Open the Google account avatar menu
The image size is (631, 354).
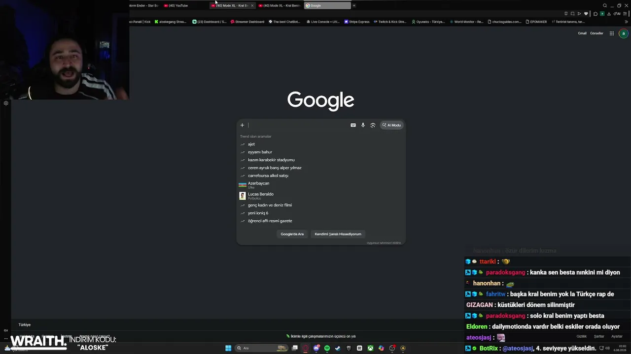click(624, 33)
